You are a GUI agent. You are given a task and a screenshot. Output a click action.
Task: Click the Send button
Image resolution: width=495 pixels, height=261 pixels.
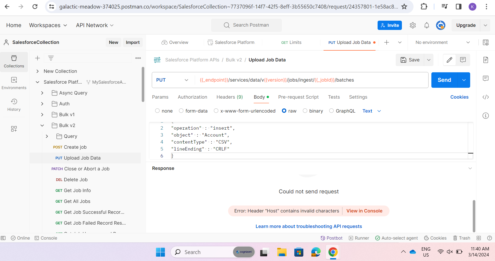coord(444,80)
